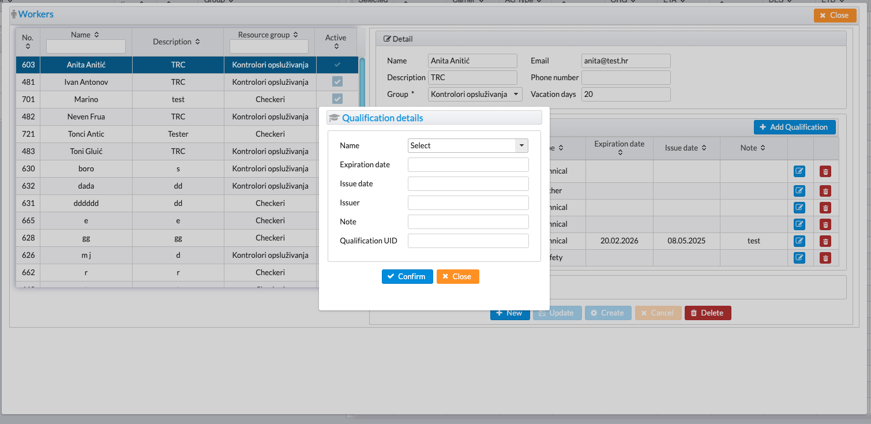Click the Expiration date input field

[x=468, y=165]
